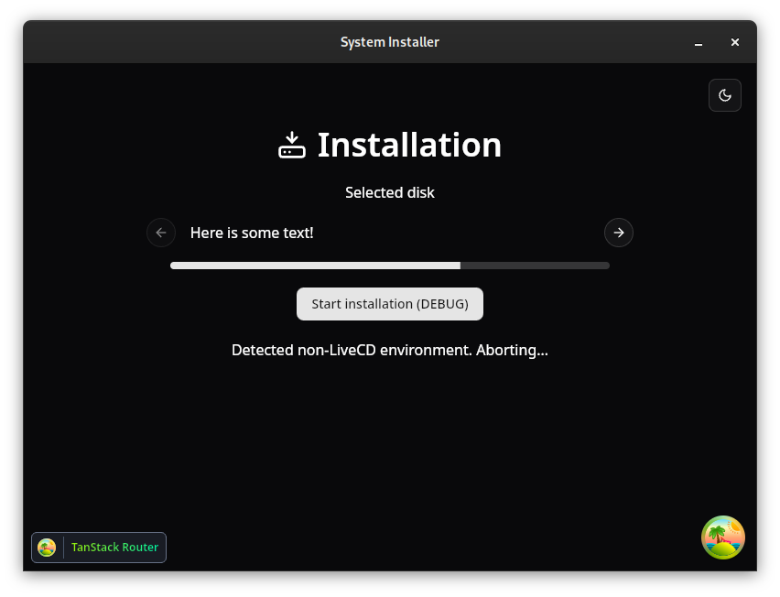Open the round palm-island devtools button

click(723, 537)
